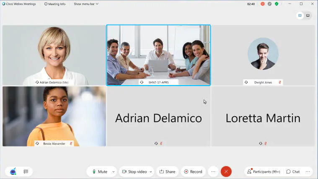
Task: Expand the audio options arrow beside Mute
Action: (x=114, y=172)
